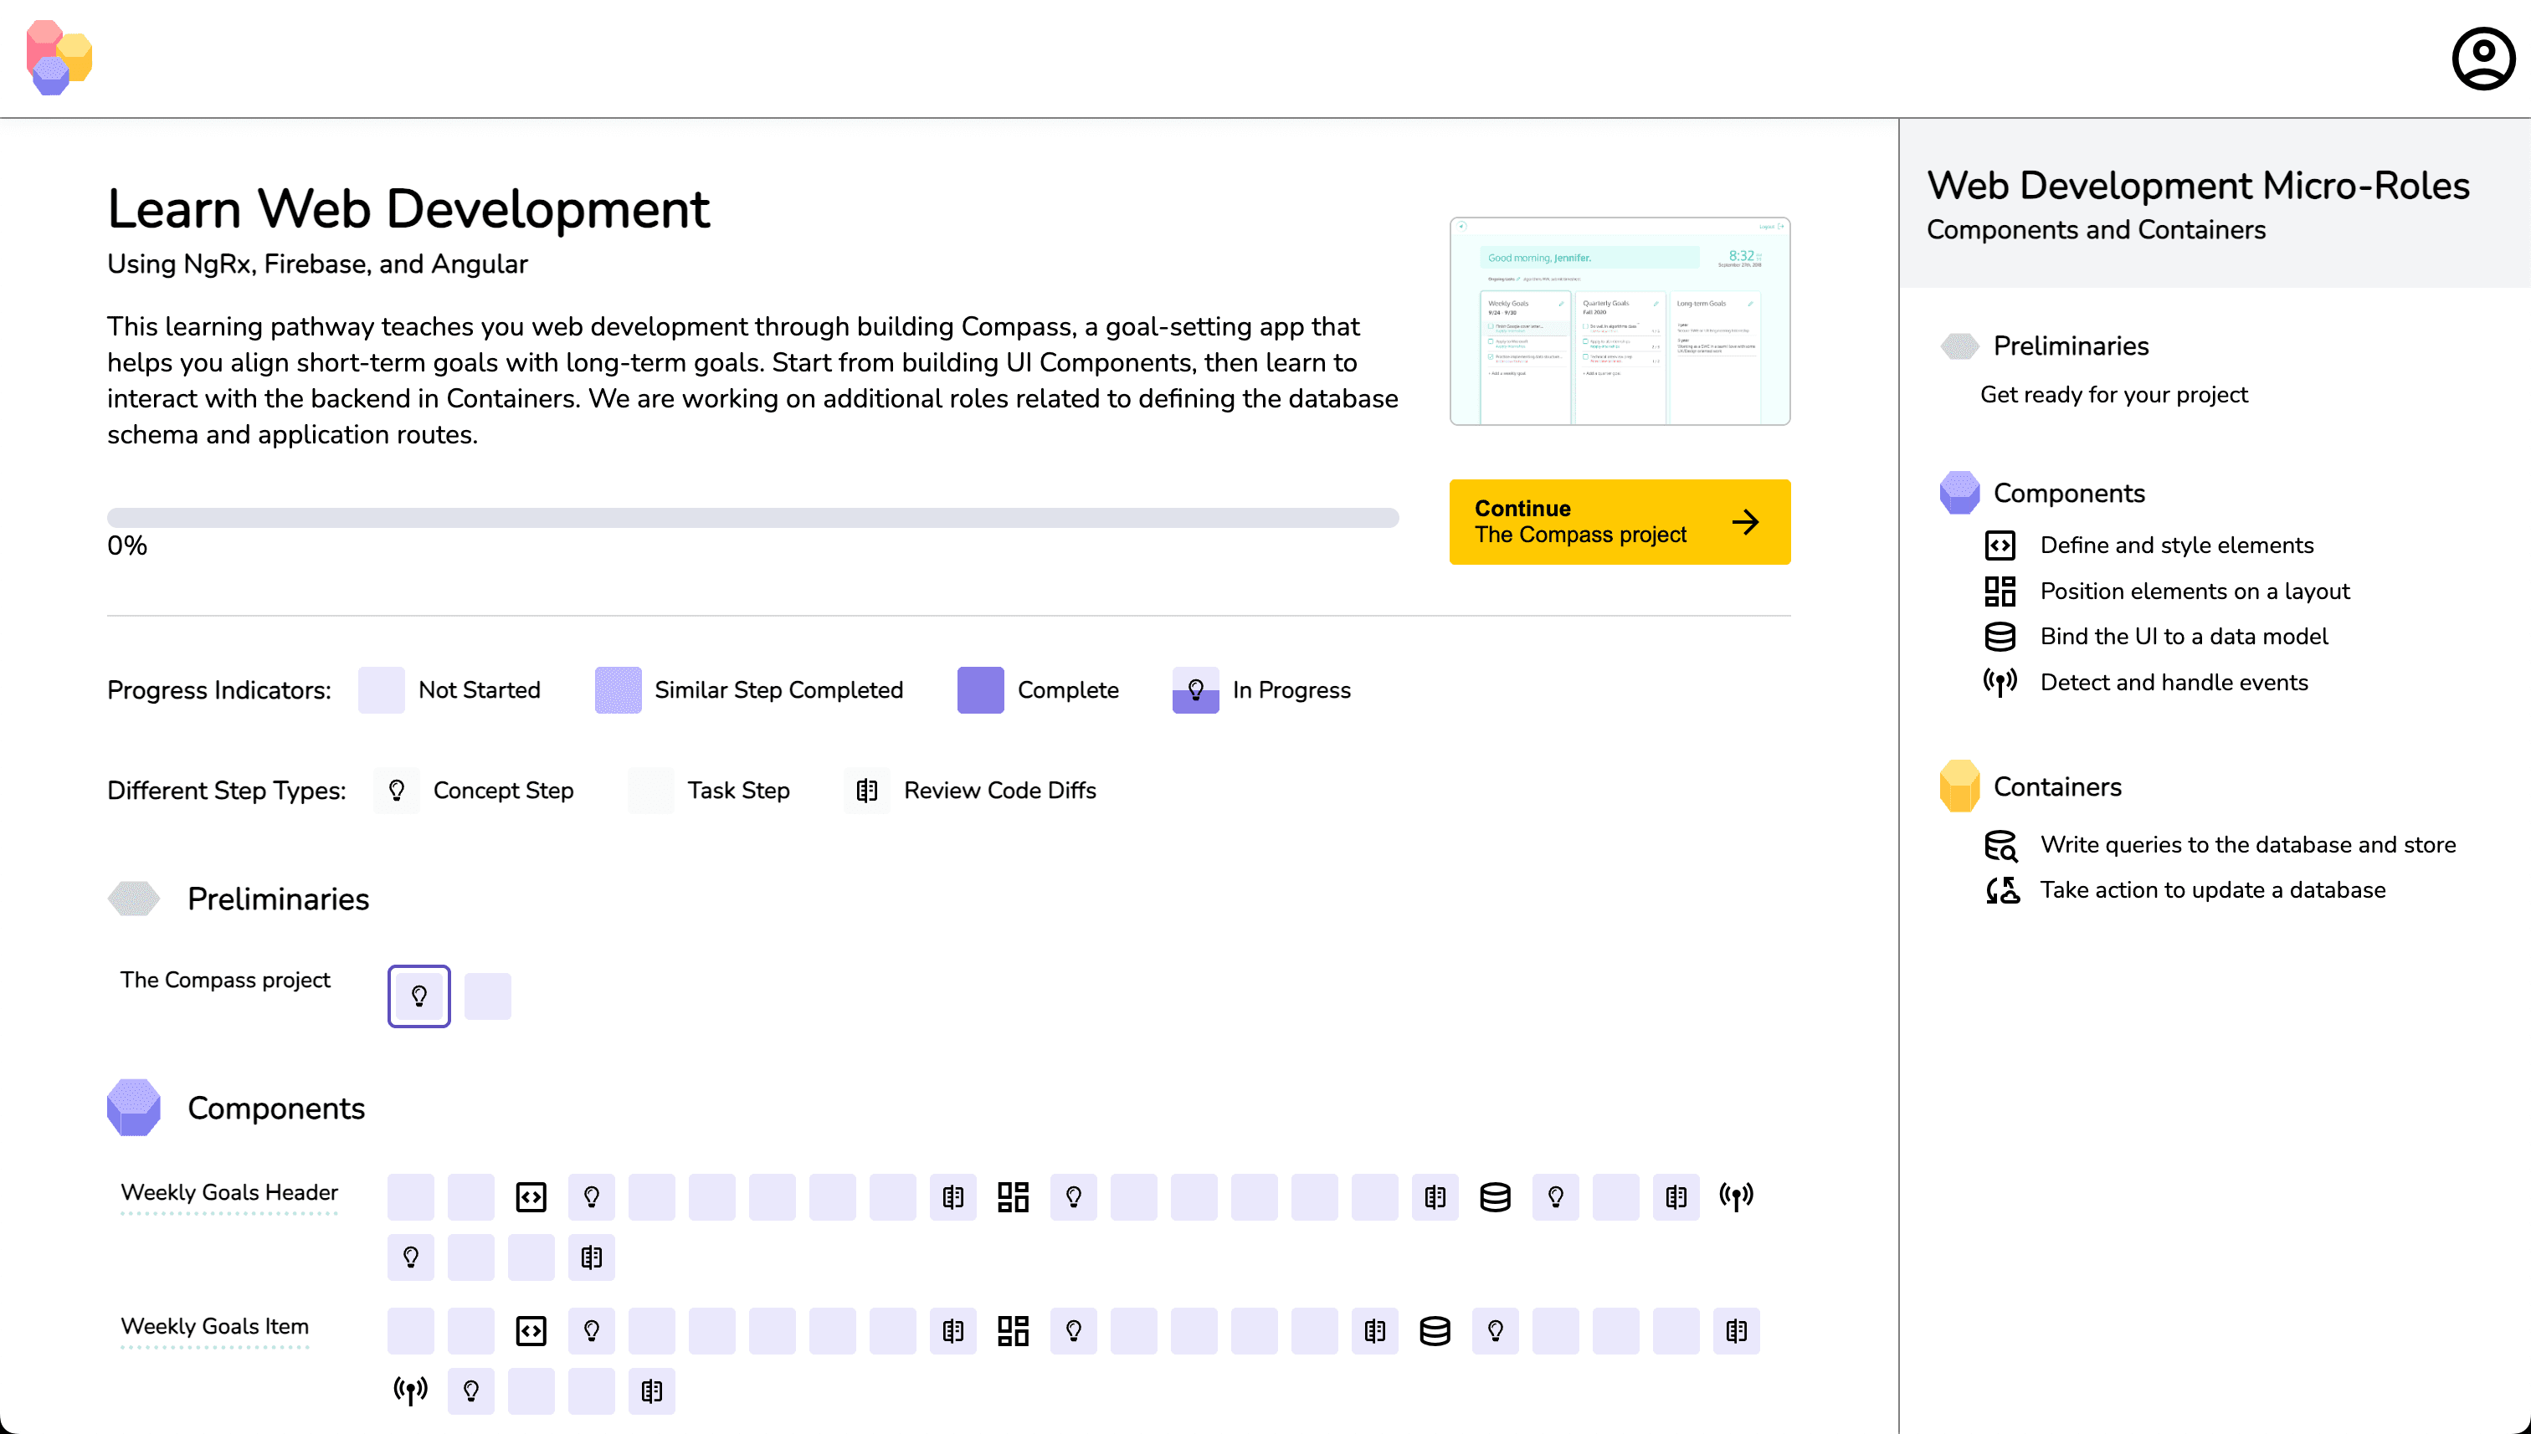Viewport: 2531px width, 1434px height.
Task: Click the Bind the UI database icon
Action: (x=1999, y=638)
